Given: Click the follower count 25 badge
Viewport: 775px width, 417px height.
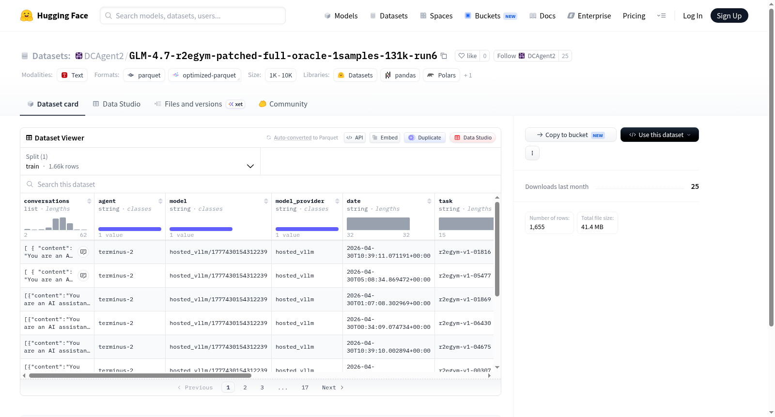Looking at the screenshot, I should coord(565,56).
